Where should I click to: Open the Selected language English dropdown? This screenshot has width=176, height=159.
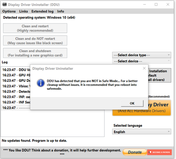point(142,132)
